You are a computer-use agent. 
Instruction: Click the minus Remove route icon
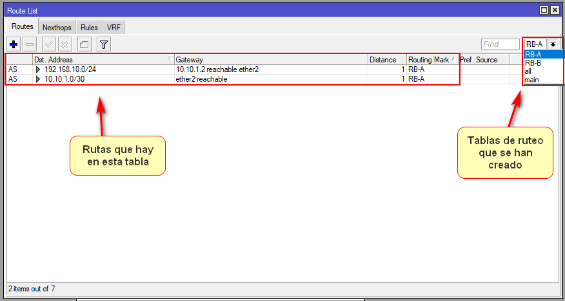[30, 44]
